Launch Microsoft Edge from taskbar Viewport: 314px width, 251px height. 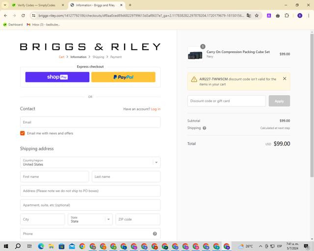tap(41, 246)
